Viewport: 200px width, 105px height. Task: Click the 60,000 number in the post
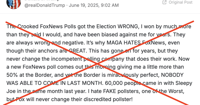tap(114, 83)
